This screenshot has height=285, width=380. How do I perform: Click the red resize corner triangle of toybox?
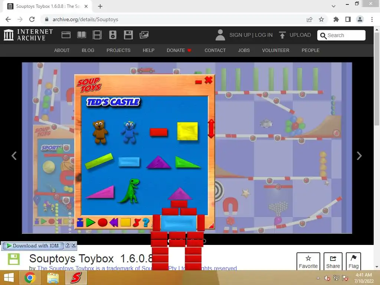point(211,226)
